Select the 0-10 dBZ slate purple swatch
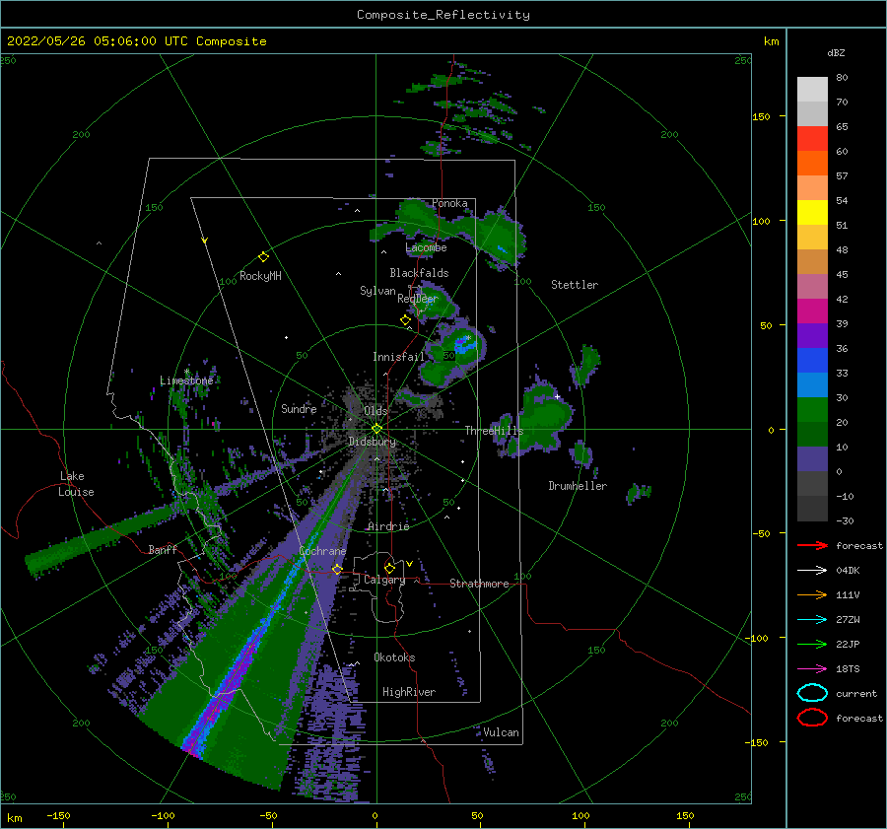The image size is (887, 829). pyautogui.click(x=812, y=459)
